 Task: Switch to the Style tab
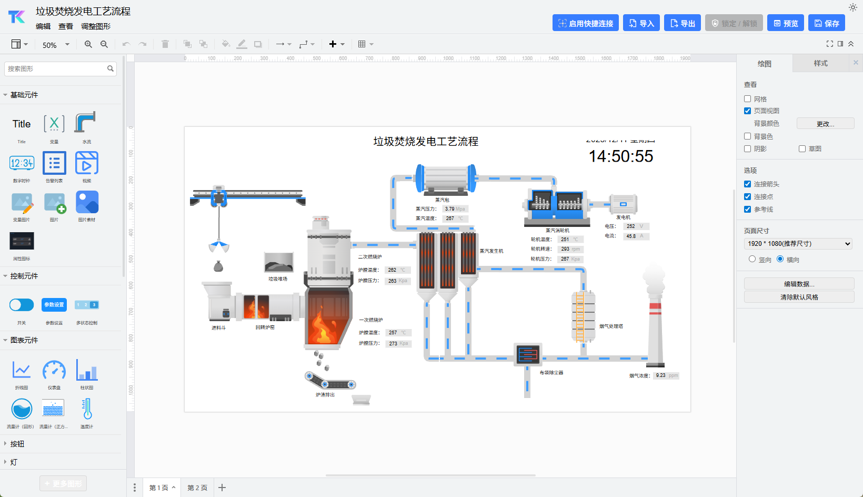pos(820,63)
